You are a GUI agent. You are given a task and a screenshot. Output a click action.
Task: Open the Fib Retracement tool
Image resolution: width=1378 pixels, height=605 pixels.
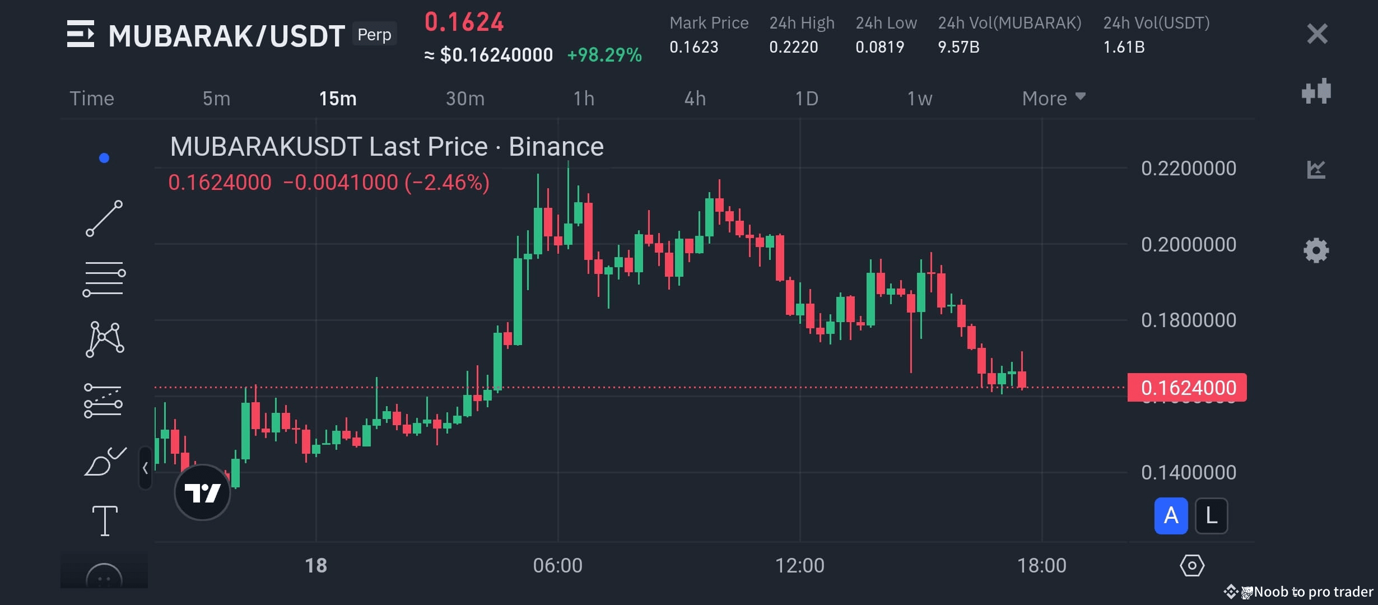coord(104,277)
